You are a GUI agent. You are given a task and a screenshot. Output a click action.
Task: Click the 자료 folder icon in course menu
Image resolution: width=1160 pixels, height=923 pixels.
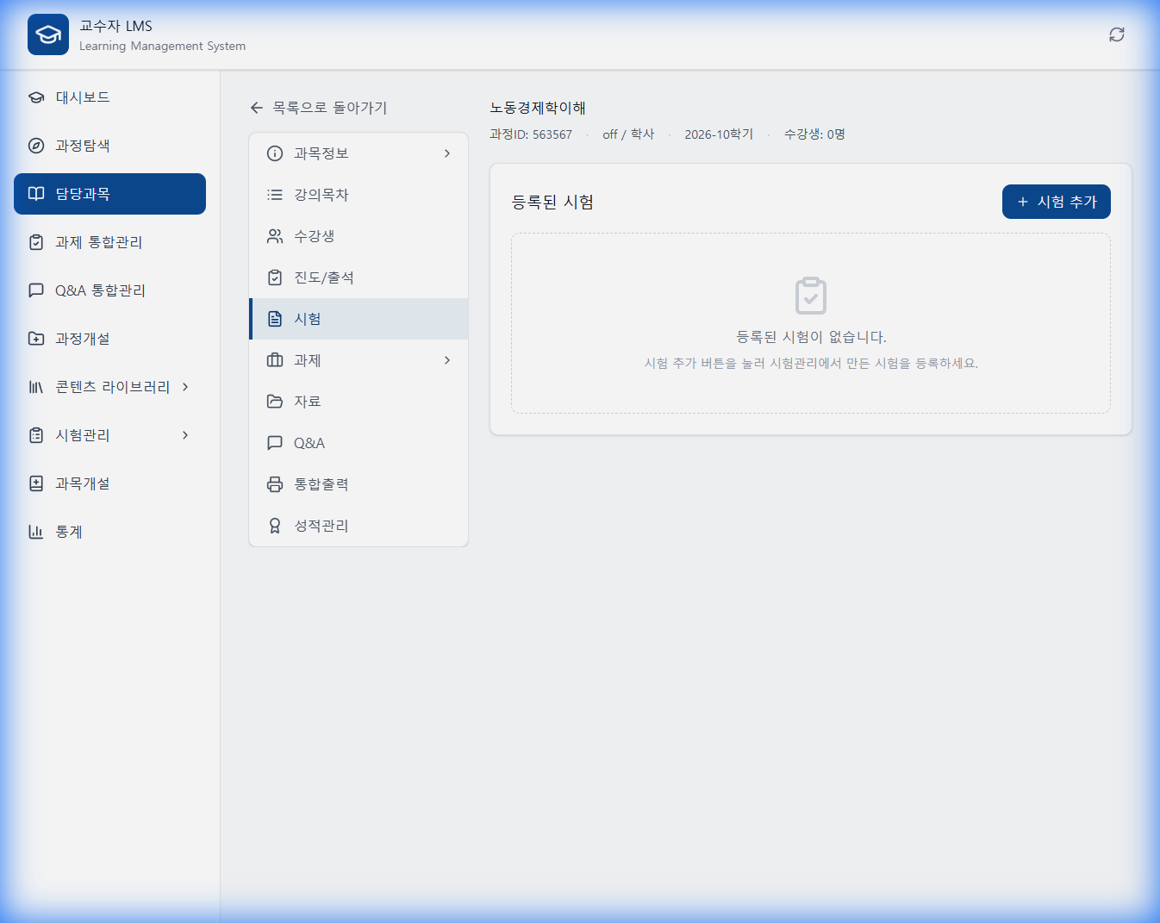pyautogui.click(x=274, y=401)
